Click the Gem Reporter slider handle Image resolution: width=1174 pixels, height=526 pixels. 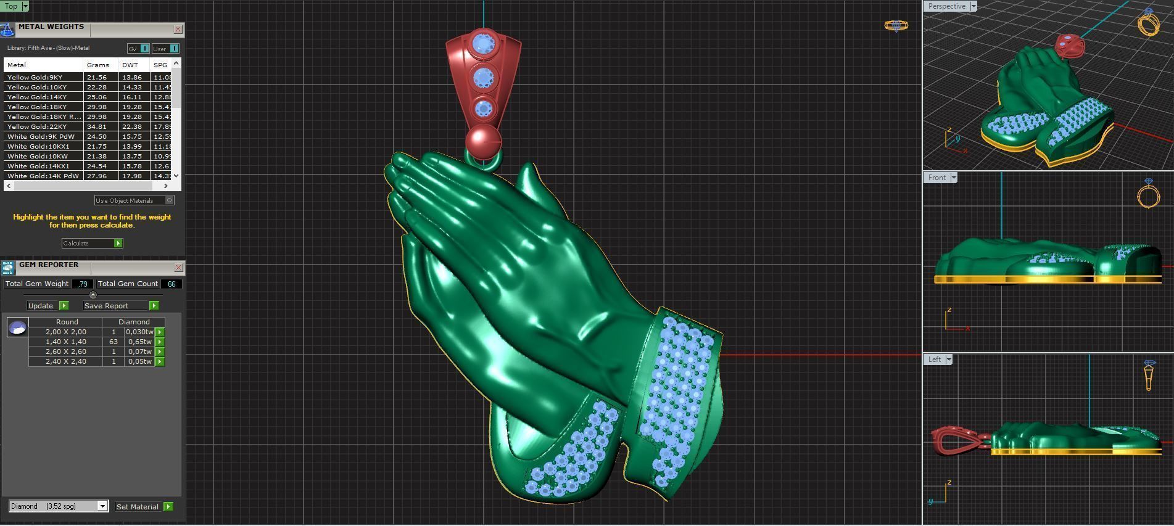pos(93,295)
